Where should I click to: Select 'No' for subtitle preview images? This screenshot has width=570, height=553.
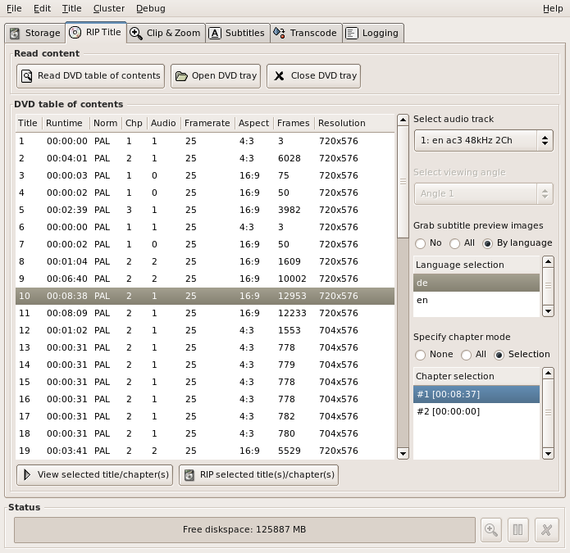[421, 243]
